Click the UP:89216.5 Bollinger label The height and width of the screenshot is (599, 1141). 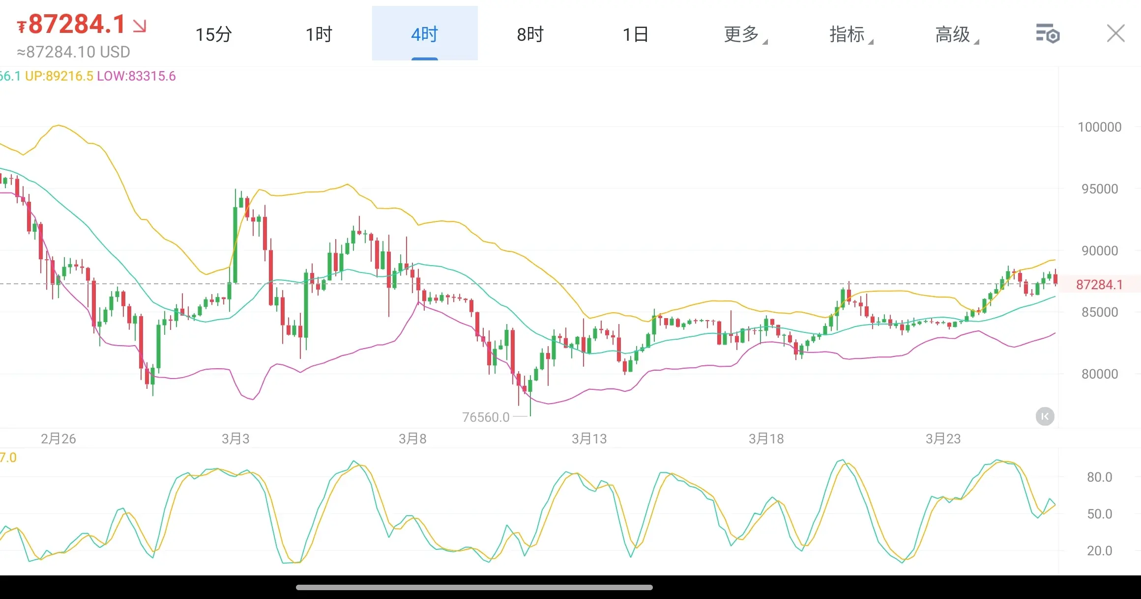coord(59,76)
